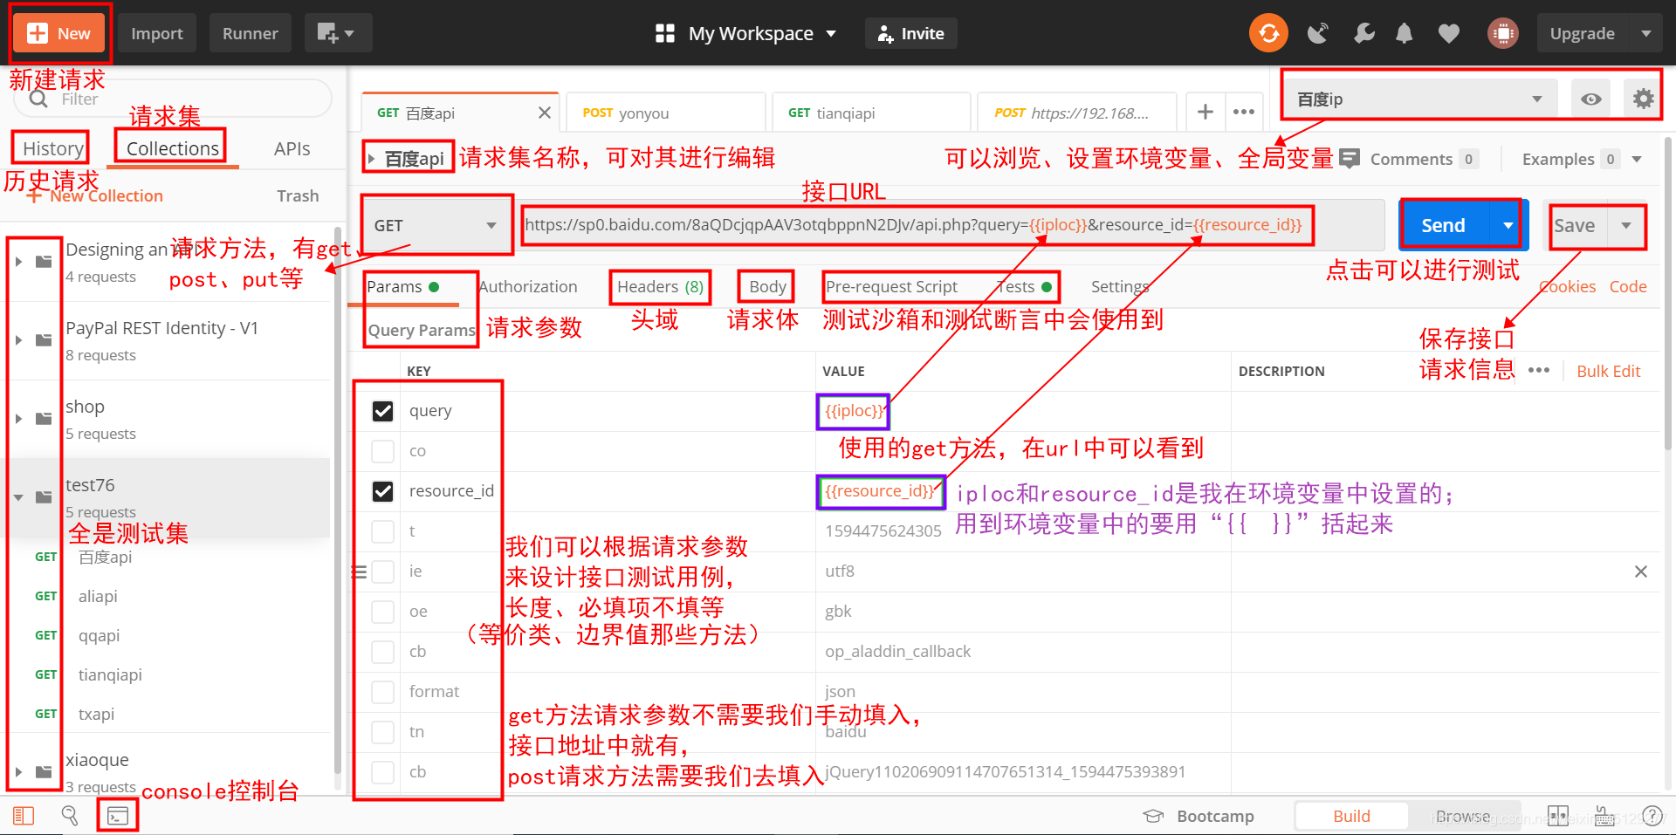The width and height of the screenshot is (1676, 835).
Task: Click environment quick look eye icon
Action: coord(1591,99)
